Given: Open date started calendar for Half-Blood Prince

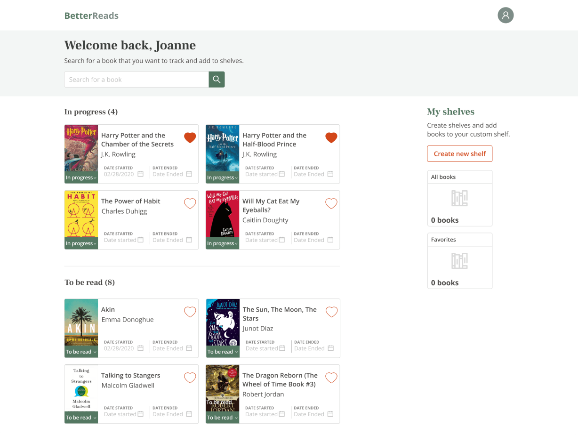Looking at the screenshot, I should [281, 174].
